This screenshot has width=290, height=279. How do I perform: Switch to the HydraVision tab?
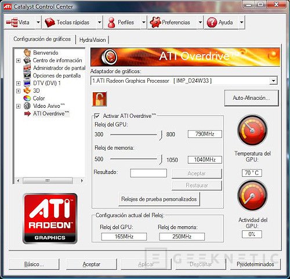92,40
